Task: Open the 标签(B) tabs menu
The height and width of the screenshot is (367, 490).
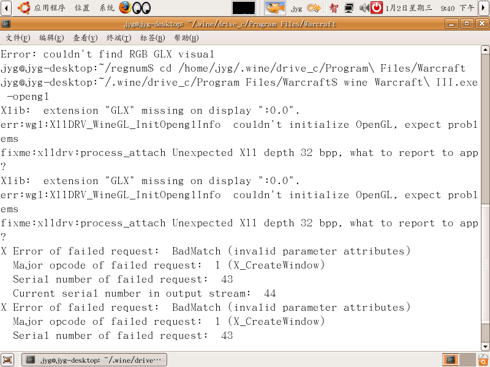Action: (x=153, y=38)
